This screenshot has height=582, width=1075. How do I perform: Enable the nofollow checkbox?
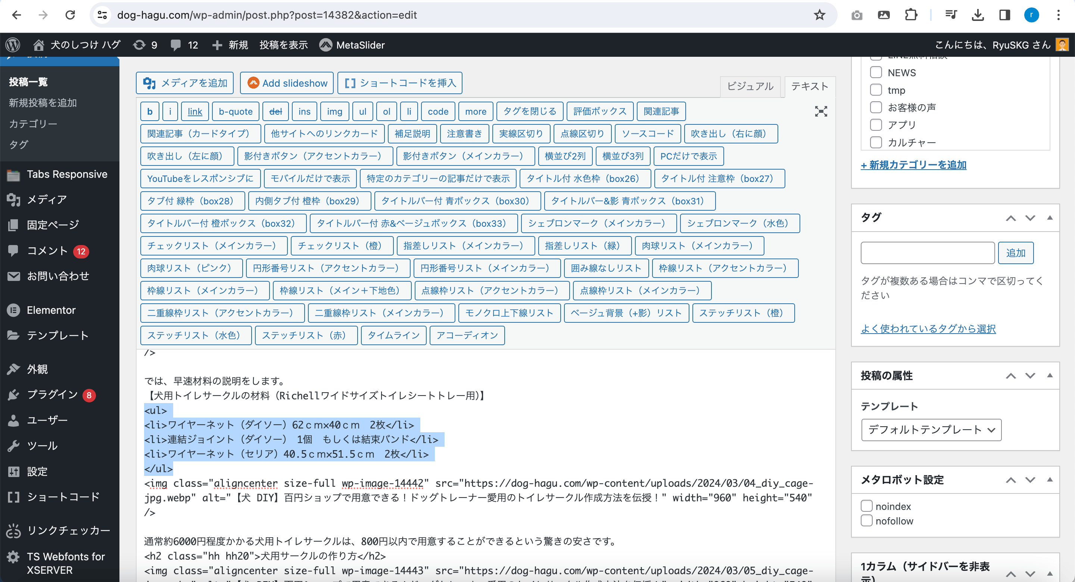867,521
